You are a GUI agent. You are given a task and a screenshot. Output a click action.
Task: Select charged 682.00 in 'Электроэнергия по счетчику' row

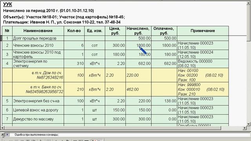(x=138, y=63)
